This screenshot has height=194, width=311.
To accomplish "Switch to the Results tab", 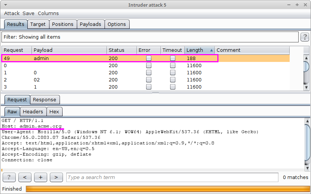I will tap(16, 24).
